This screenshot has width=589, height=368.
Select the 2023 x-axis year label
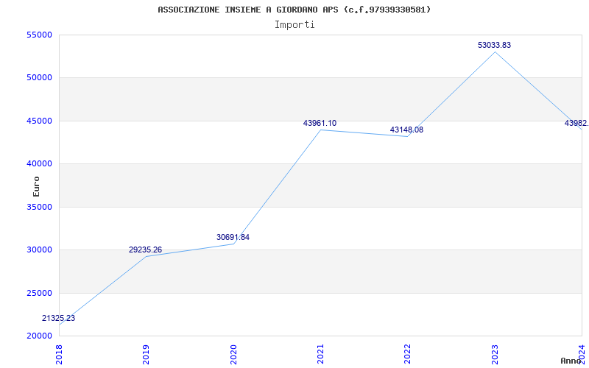[495, 352]
